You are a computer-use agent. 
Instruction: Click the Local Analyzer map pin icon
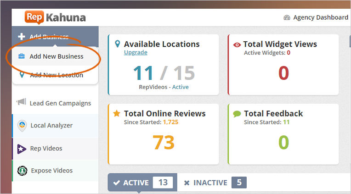[x=21, y=125]
